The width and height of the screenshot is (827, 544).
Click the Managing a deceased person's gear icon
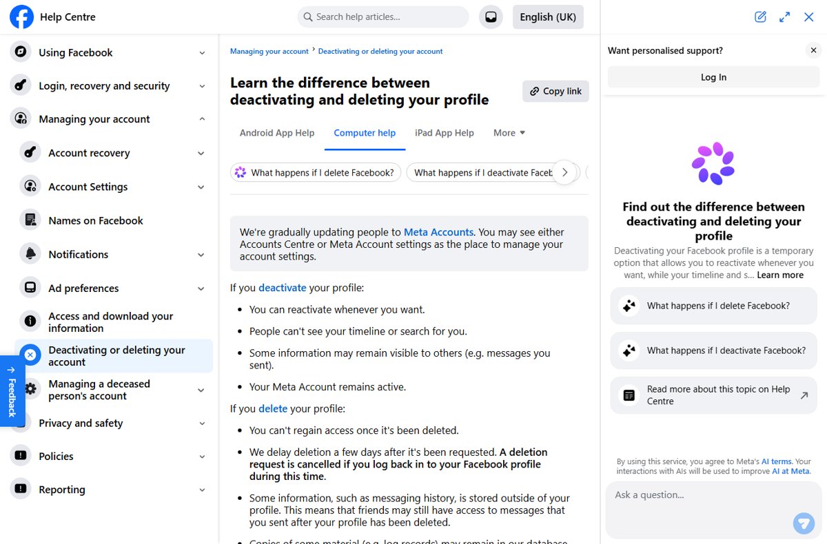tap(30, 389)
